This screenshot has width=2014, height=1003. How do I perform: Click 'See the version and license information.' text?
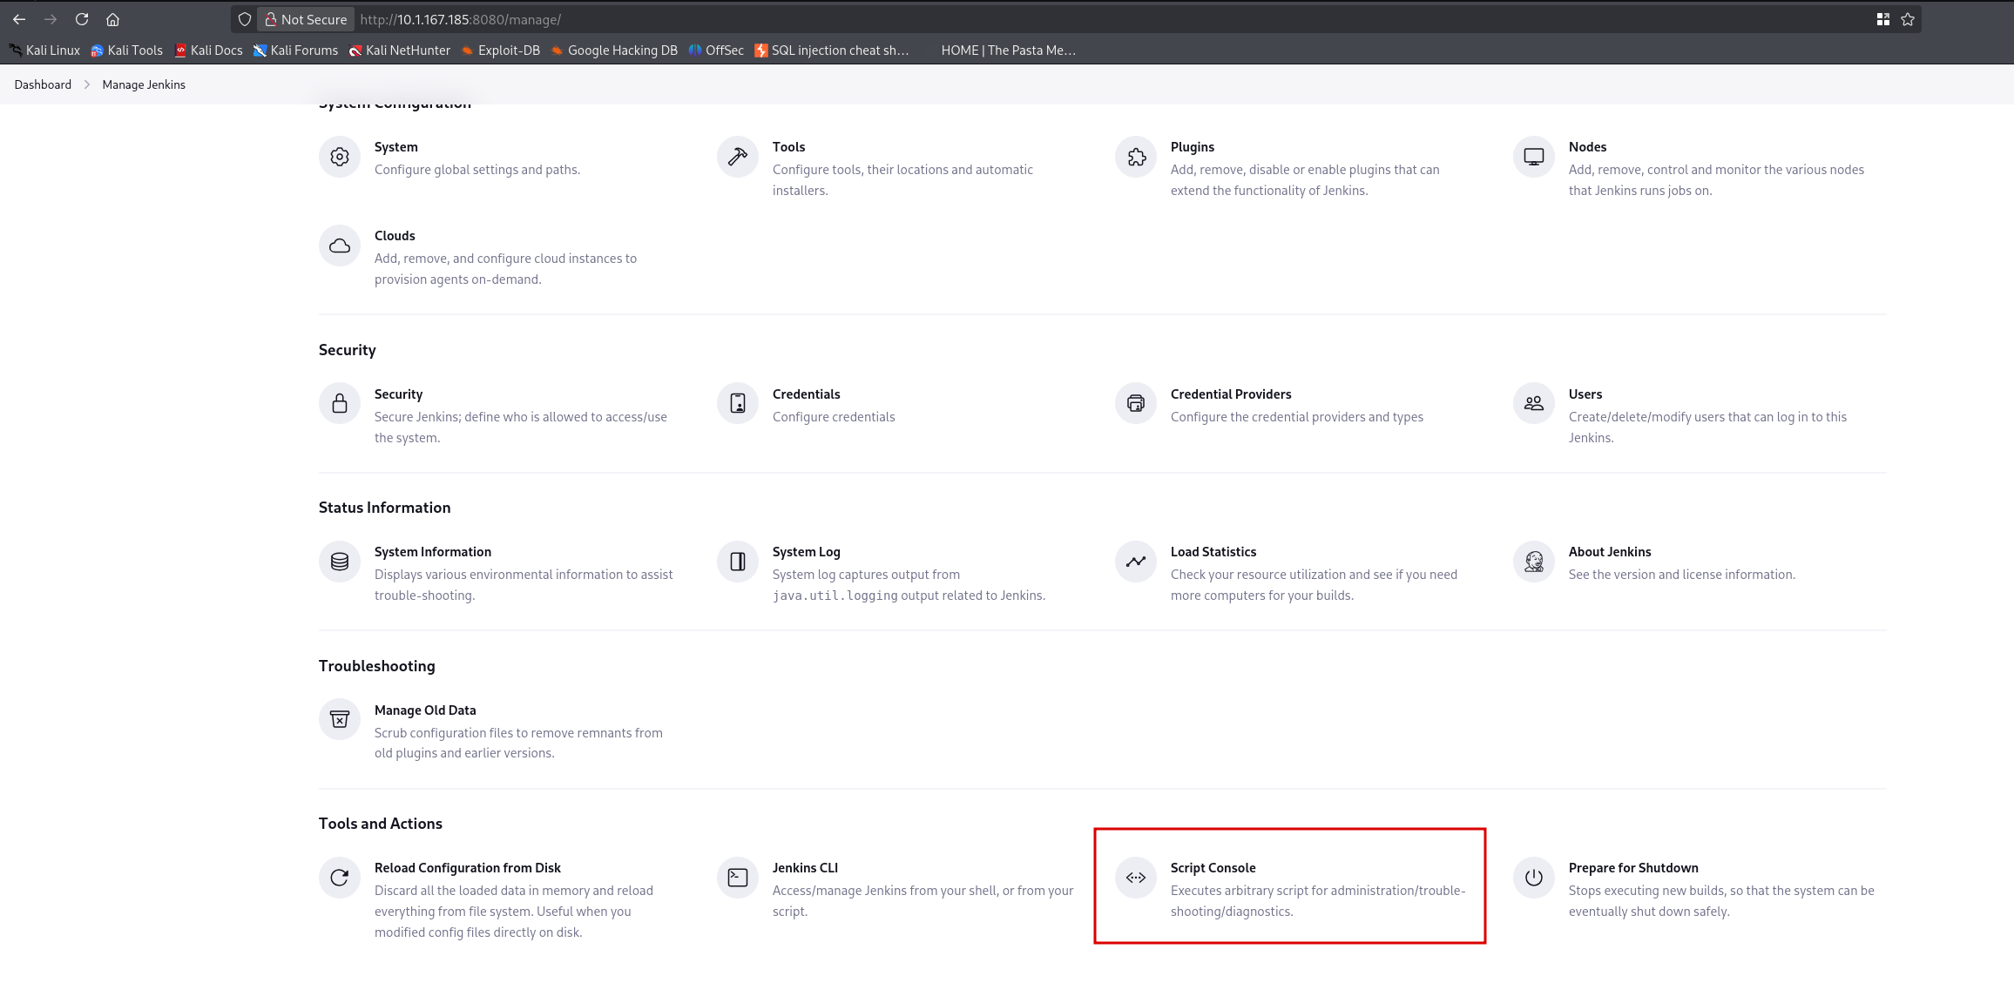point(1681,575)
